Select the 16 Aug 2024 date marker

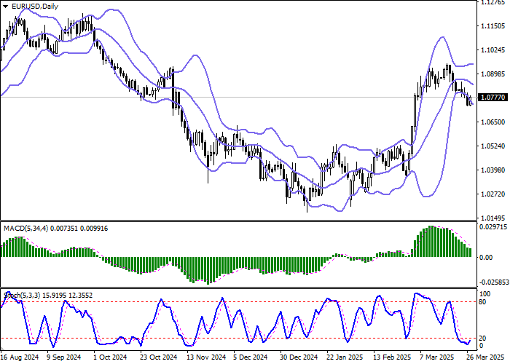[20, 357]
